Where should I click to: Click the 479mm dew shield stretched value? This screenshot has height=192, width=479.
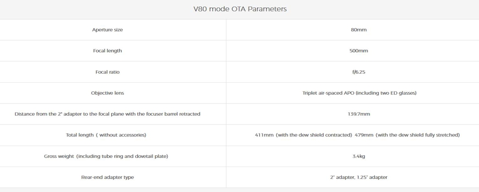point(407,135)
